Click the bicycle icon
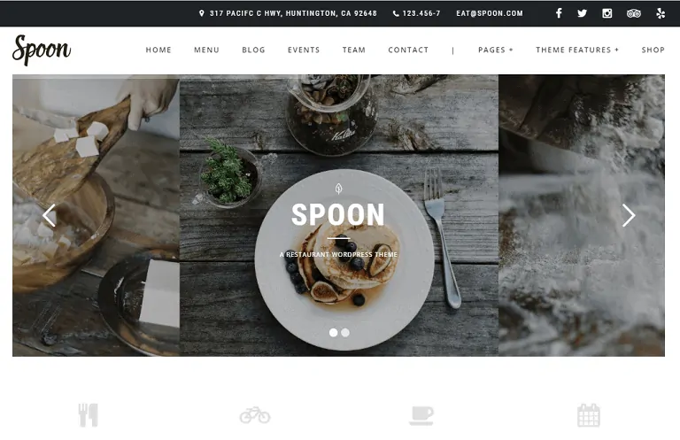 click(x=255, y=415)
